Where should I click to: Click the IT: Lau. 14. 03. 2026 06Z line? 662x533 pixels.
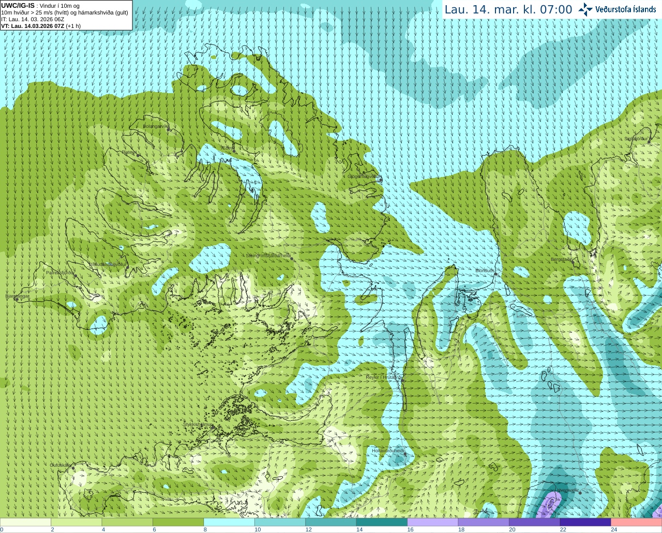point(33,19)
